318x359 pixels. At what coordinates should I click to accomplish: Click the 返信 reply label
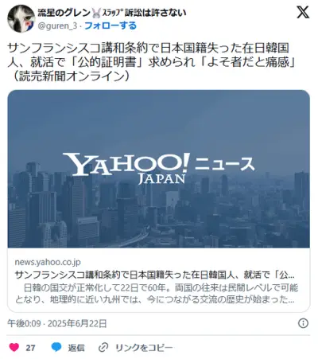click(76, 348)
